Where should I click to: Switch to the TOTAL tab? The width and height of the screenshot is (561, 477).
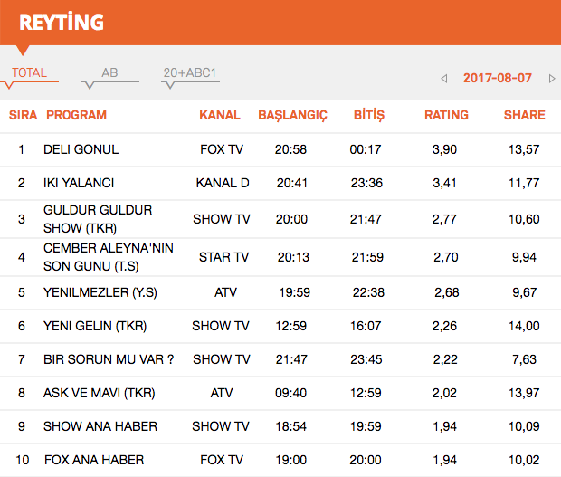coord(30,73)
